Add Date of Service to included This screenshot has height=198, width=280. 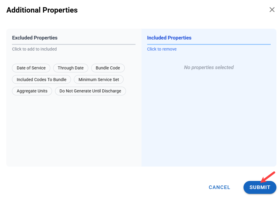coord(31,68)
